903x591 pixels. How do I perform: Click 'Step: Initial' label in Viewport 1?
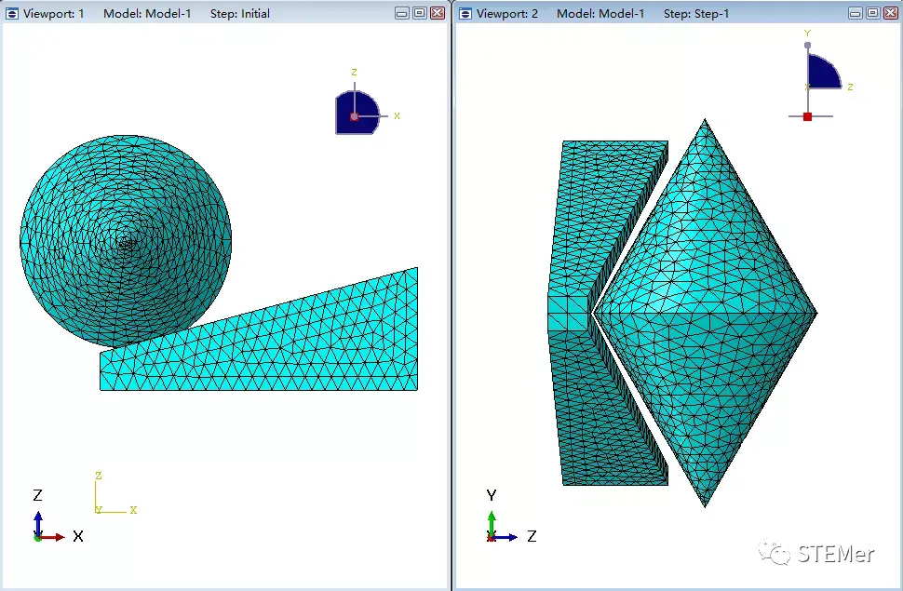[239, 13]
